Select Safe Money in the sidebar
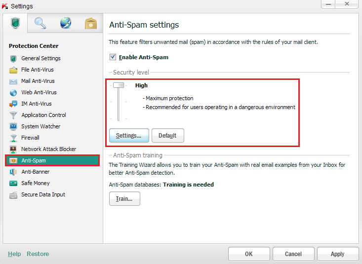The height and width of the screenshot is (264, 362). pos(36,183)
